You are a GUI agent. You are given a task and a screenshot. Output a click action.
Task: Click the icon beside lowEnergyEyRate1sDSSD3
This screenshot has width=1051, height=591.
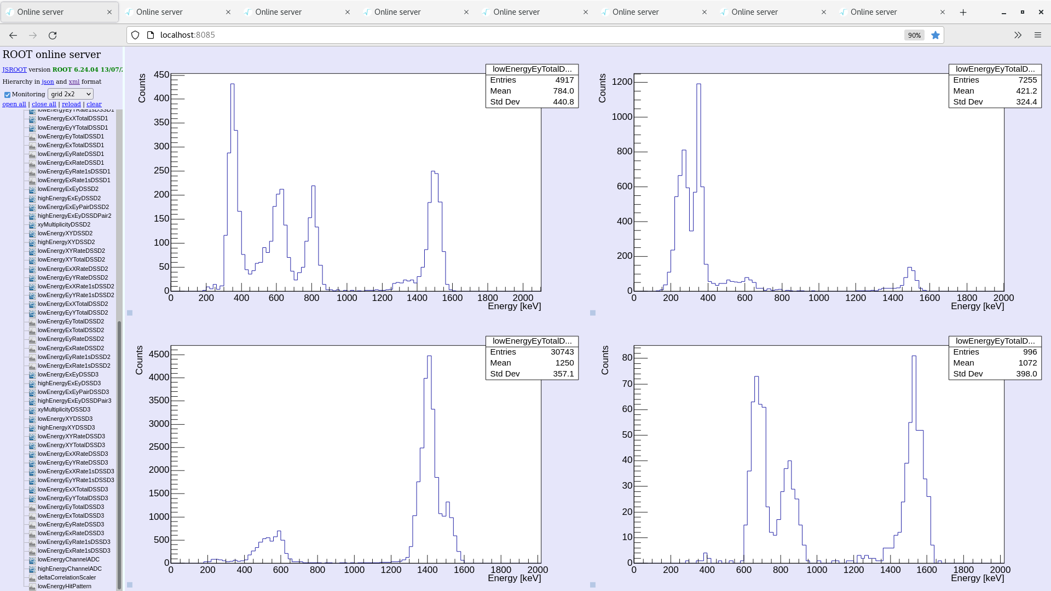tap(32, 542)
